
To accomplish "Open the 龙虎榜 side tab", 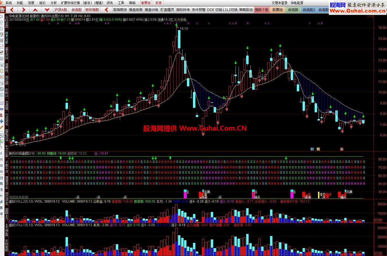I will click(7, 105).
